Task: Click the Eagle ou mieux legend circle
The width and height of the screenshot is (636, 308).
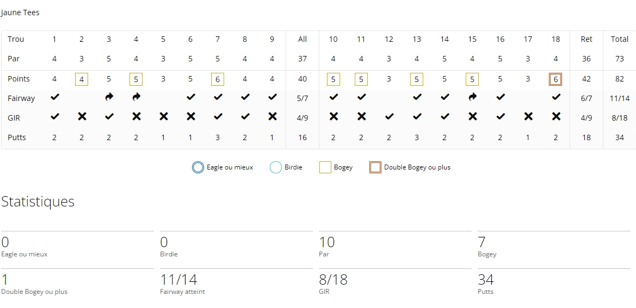Action: coord(198,167)
